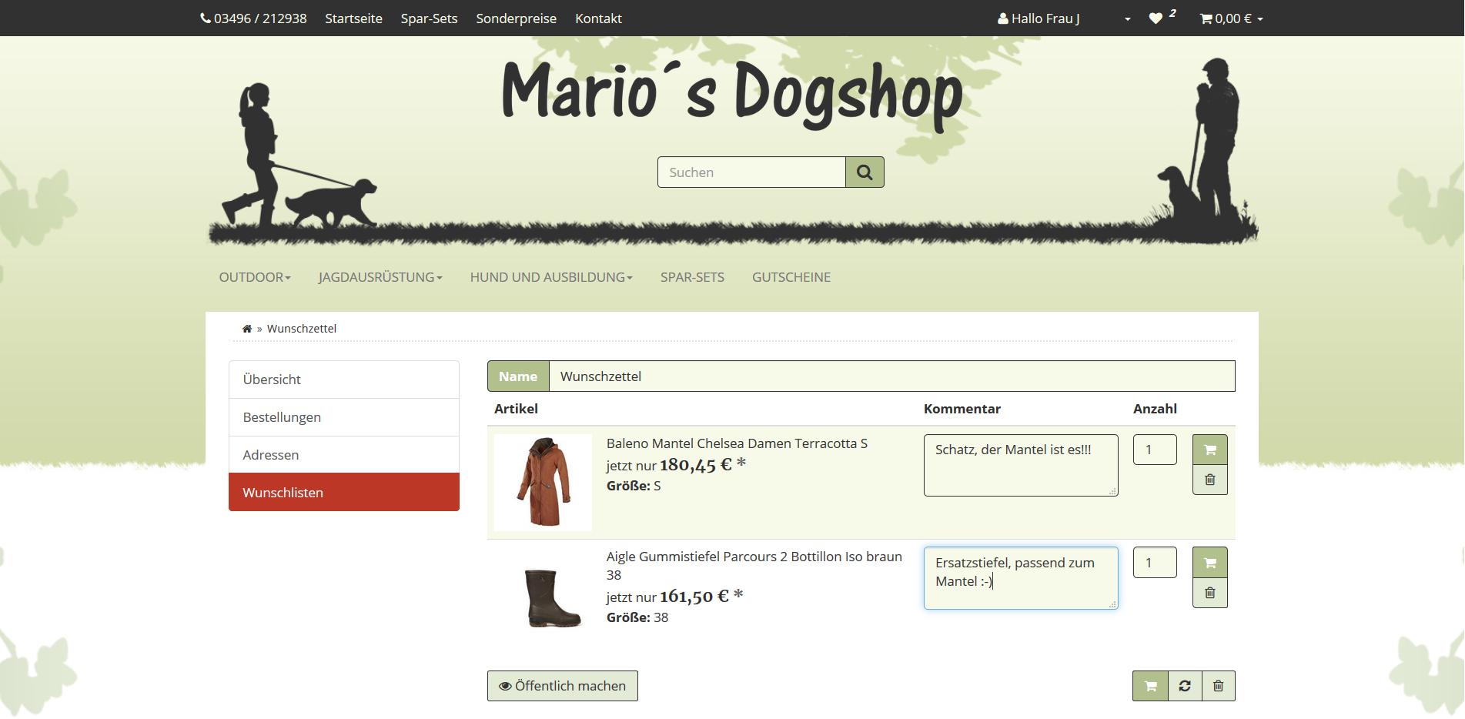Viewport: 1465px width, 719px height.
Task: Click the phone number 03496 / 212938
Action: [253, 18]
